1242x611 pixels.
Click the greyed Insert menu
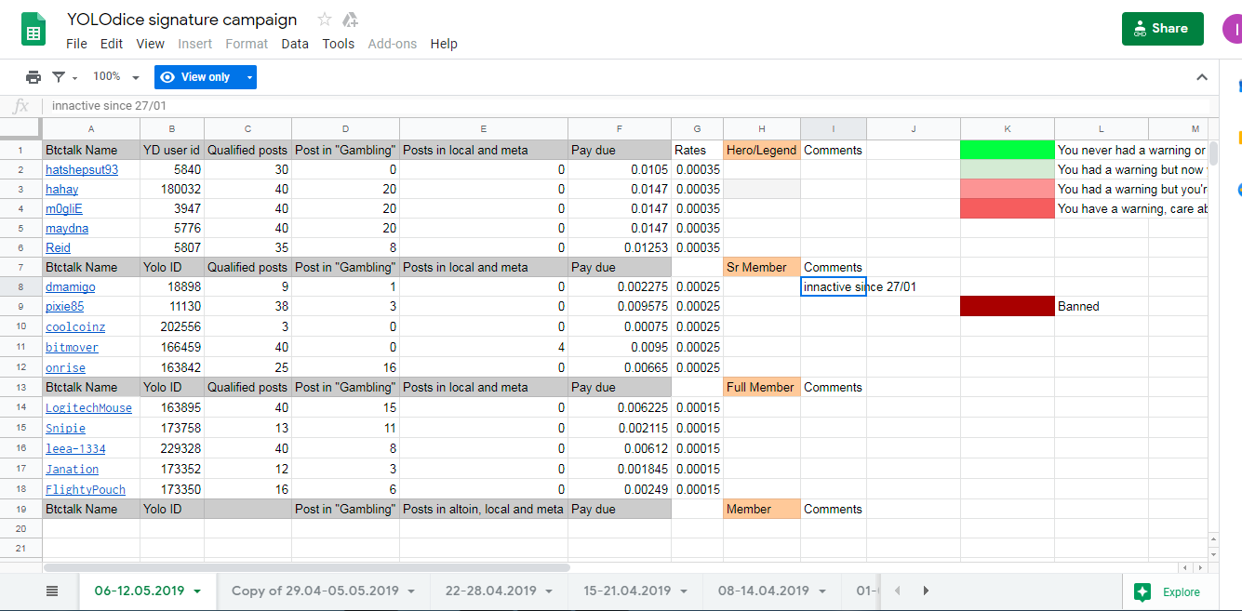click(194, 44)
